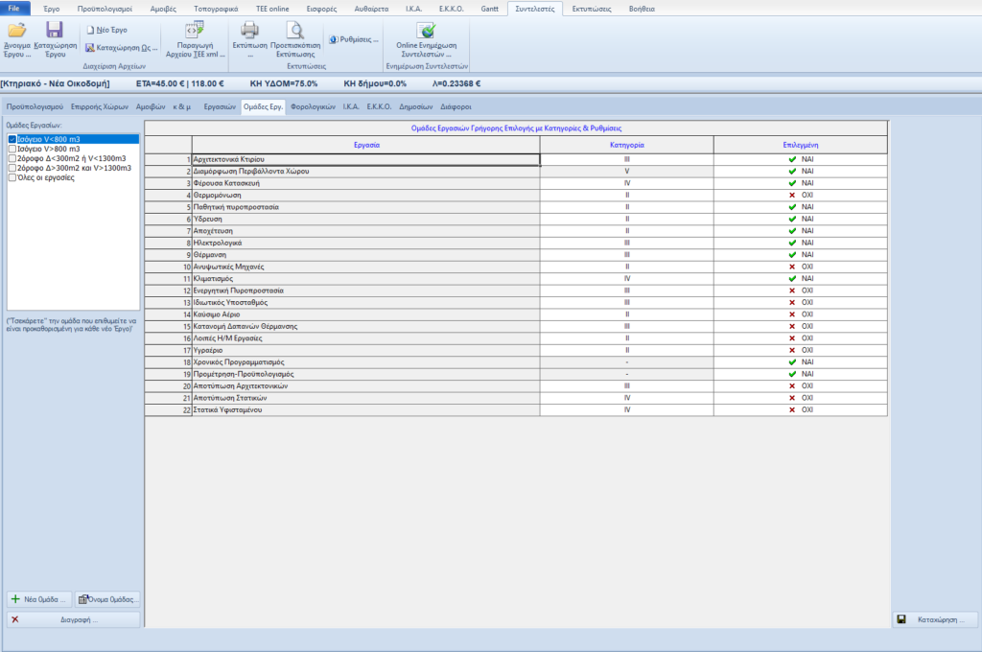This screenshot has height=652, width=982.
Task: Enable the Όλες οι εργασίες checkbox
Action: pos(12,177)
